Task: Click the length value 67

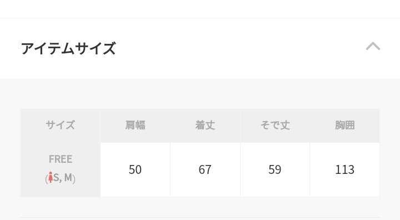Action: [x=205, y=169]
